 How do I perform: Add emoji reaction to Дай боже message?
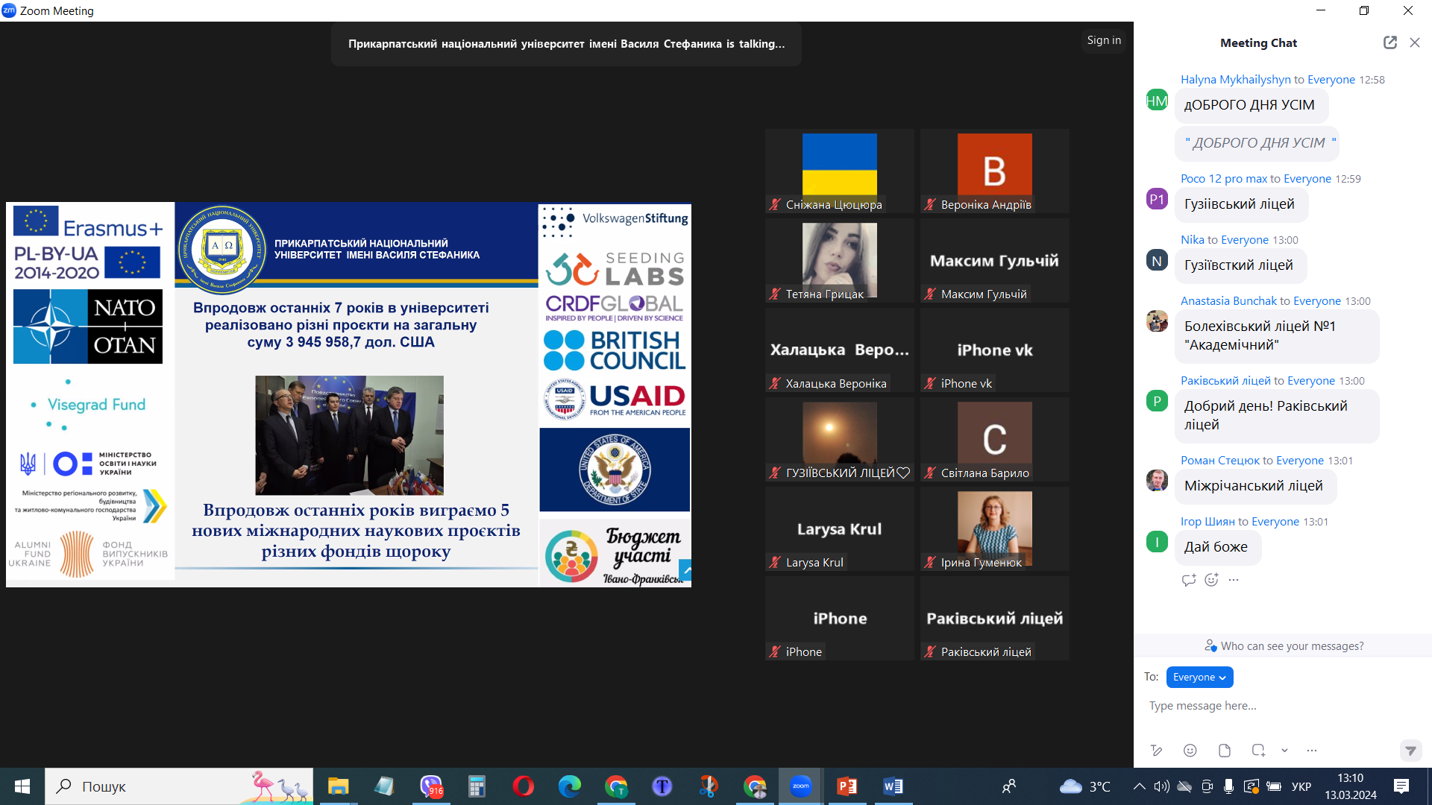(1211, 580)
